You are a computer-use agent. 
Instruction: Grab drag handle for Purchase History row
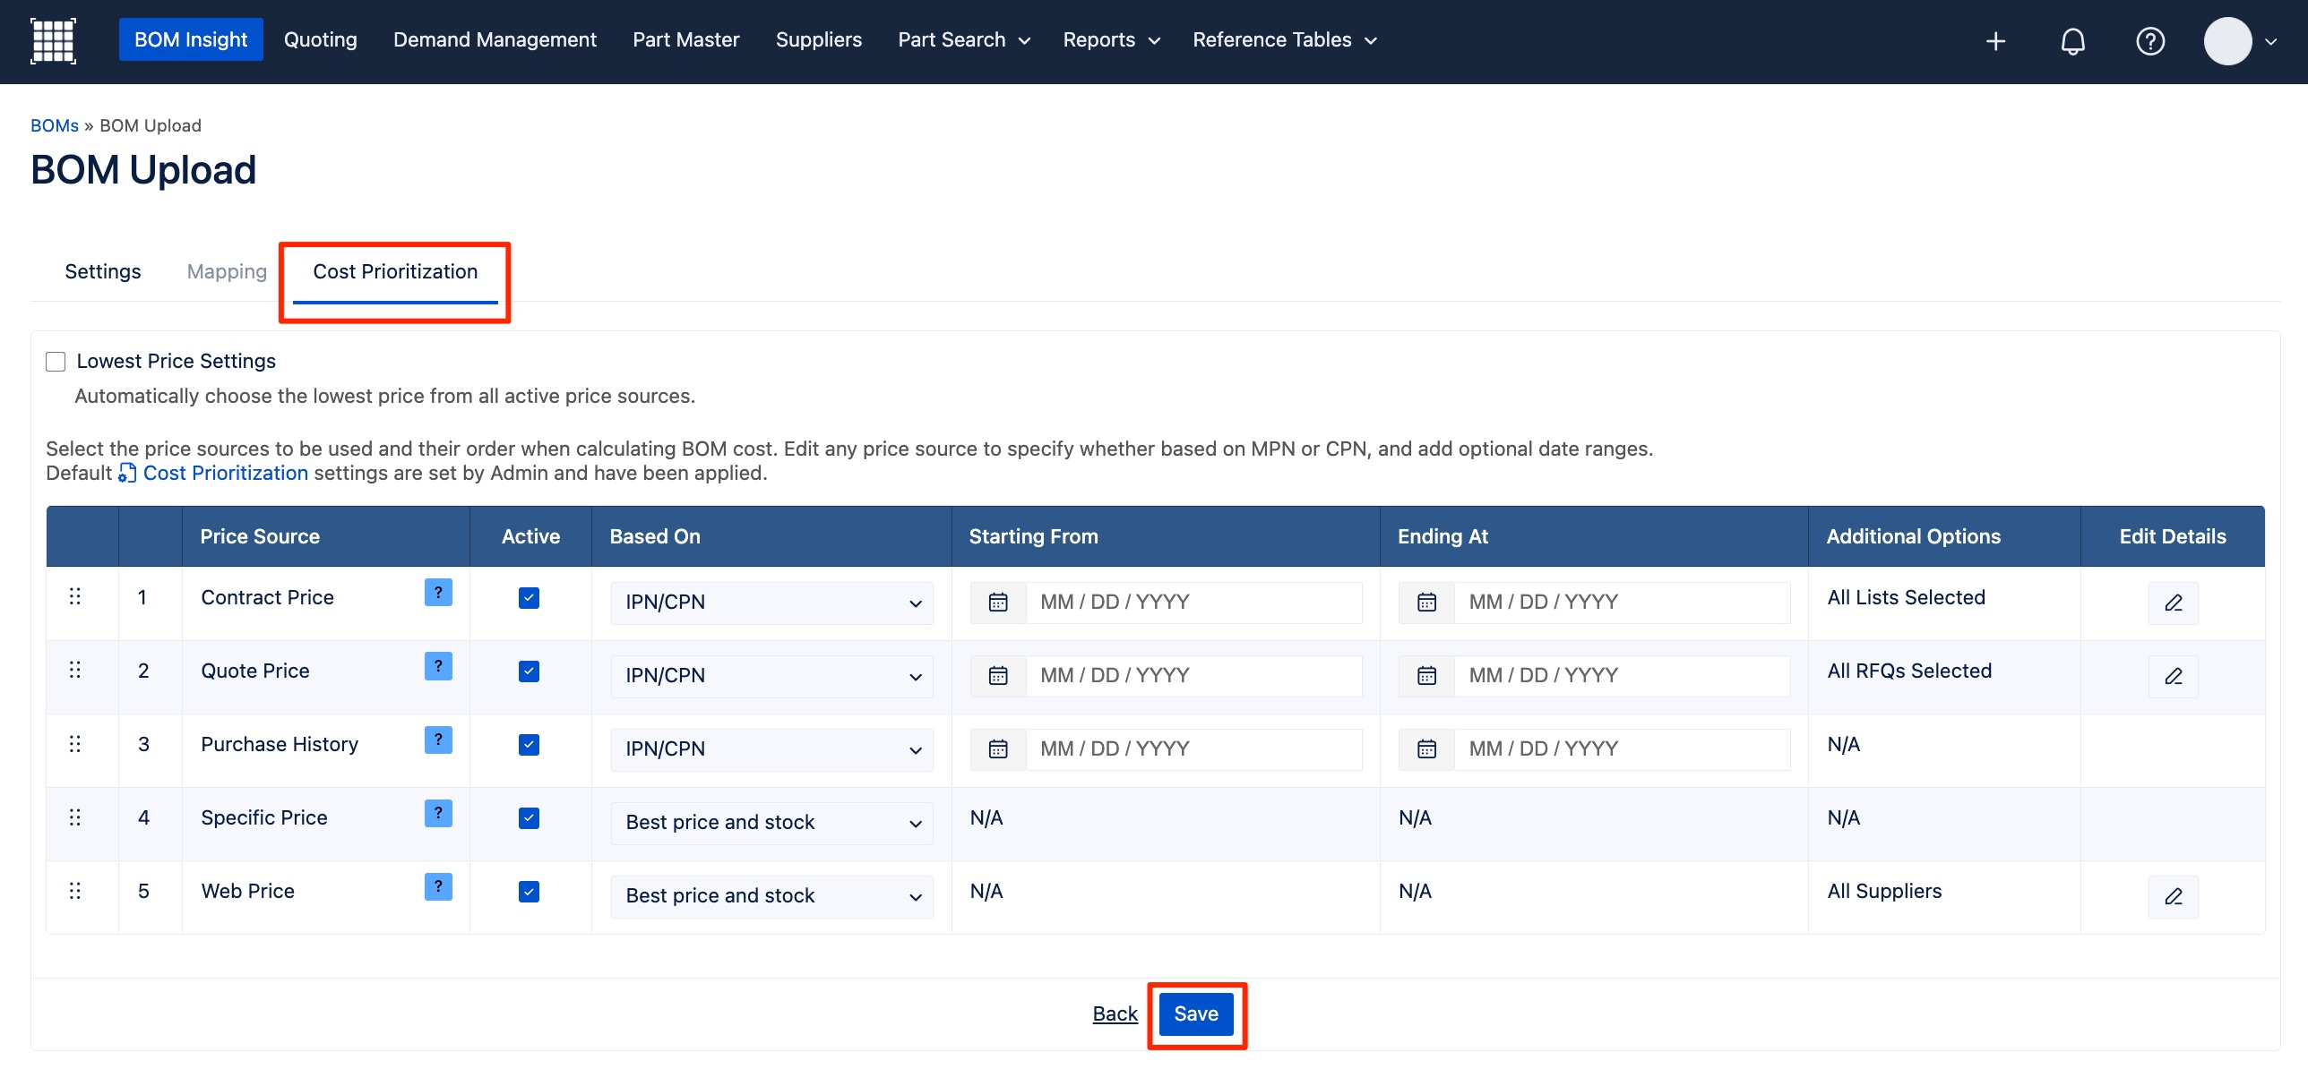75,744
